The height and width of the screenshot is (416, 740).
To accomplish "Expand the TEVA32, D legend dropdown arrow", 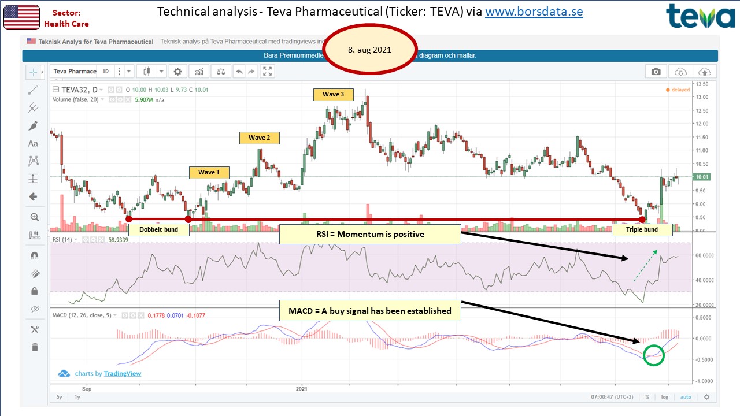I will click(x=102, y=90).
